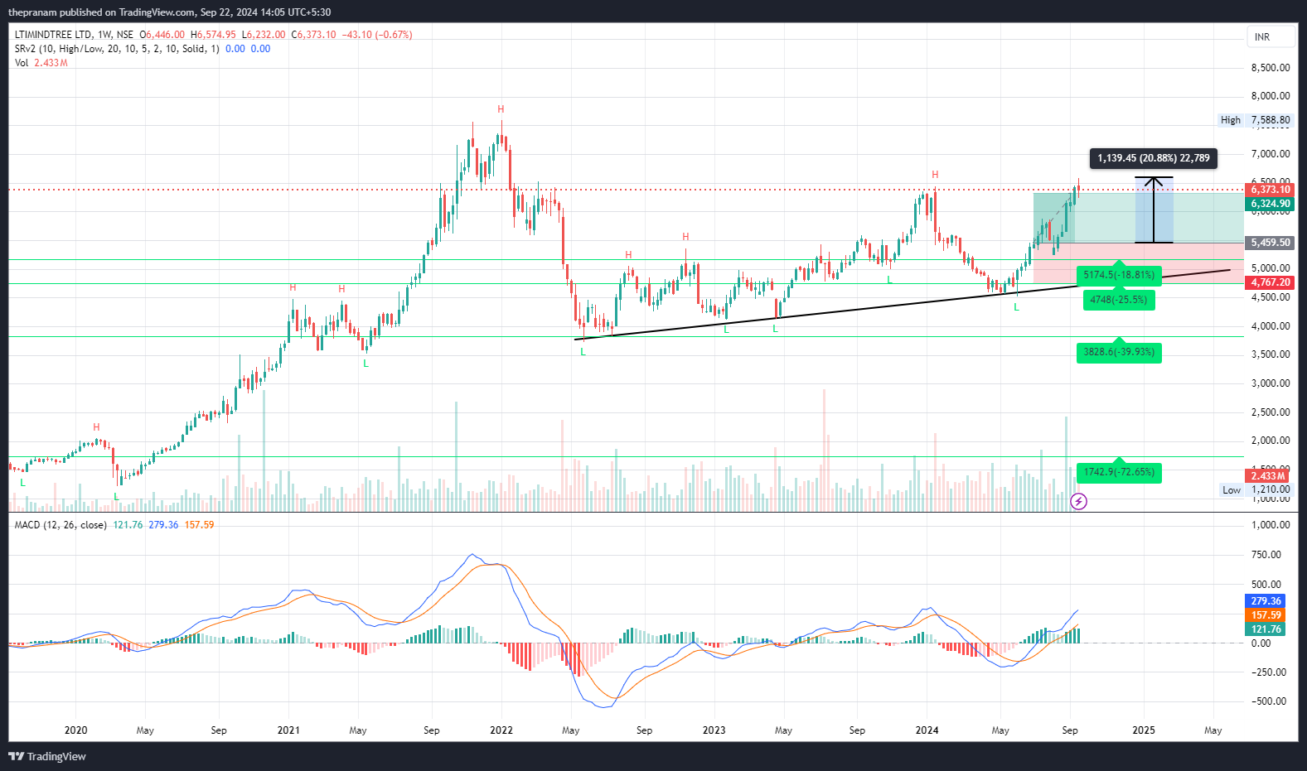Select the 5174.5(-18.81%) support label
Image resolution: width=1307 pixels, height=771 pixels.
[1119, 275]
